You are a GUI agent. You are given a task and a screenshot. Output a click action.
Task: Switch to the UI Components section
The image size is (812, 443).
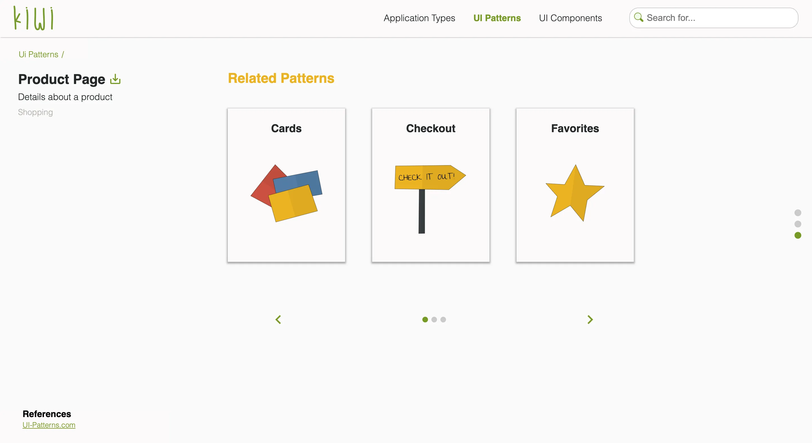tap(570, 18)
